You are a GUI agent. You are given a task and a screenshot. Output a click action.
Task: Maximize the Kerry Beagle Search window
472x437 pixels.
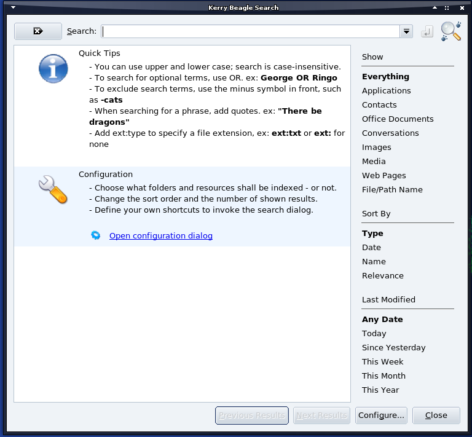(x=447, y=8)
